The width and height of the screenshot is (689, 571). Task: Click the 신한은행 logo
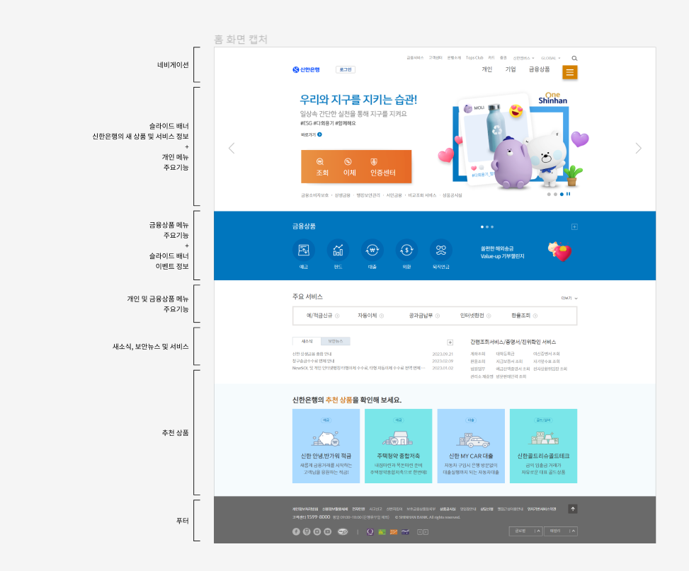coord(307,69)
